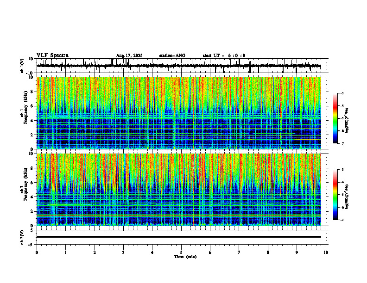This screenshot has width=367, height=283.
Task: Click the ch.1 color scale log(PSD) label
Action: pyautogui.click(x=347, y=121)
